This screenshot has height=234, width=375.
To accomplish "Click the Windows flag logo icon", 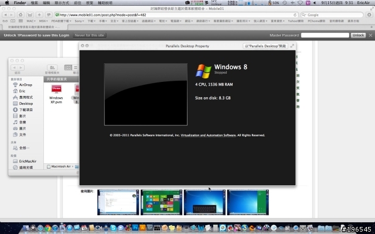I will [203, 71].
